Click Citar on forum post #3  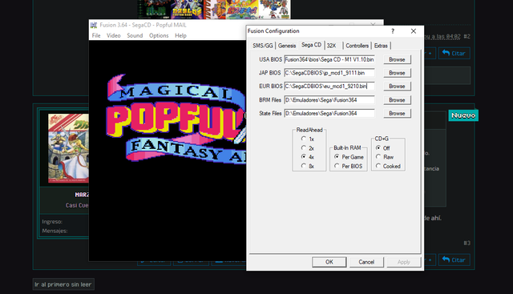click(x=454, y=260)
